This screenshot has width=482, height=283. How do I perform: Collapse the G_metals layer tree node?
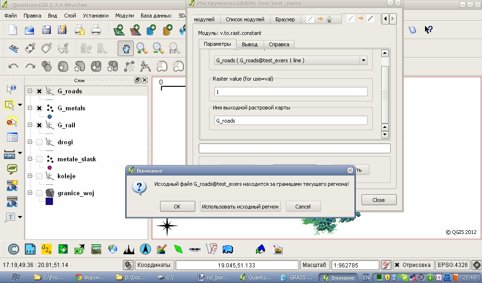click(30, 108)
